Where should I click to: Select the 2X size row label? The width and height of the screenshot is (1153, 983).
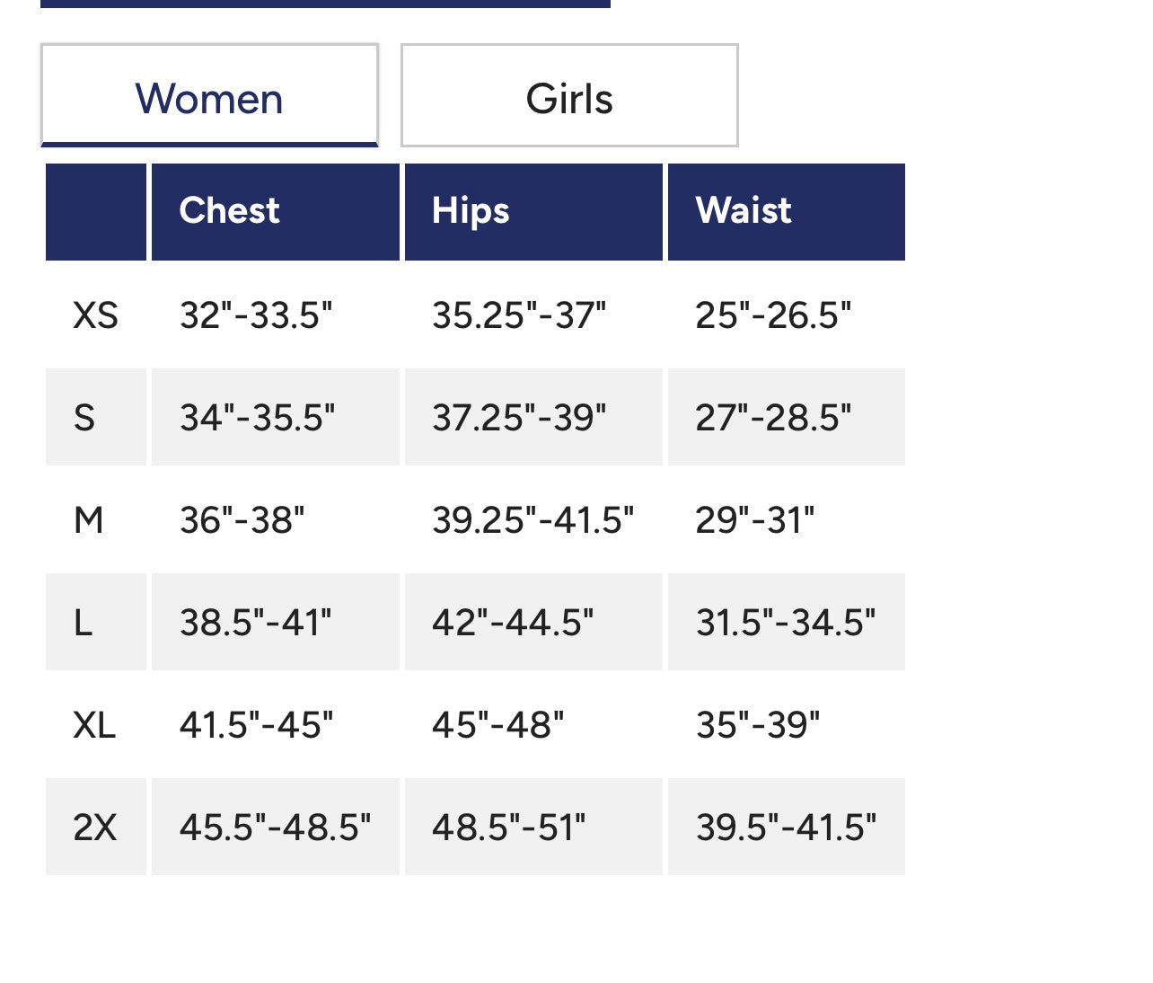pos(95,828)
